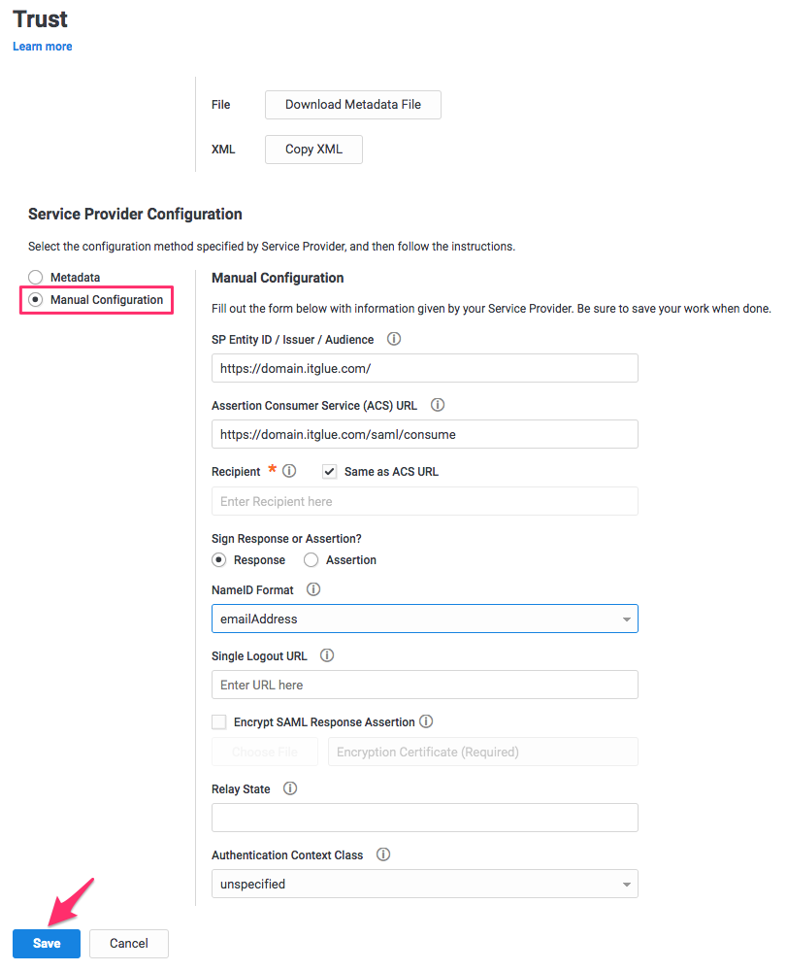
Task: Click info icon next to SP Entity ID
Action: (x=394, y=340)
